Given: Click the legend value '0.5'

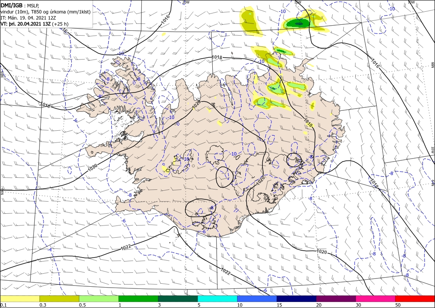Looking at the screenshot, I should click(82, 305).
